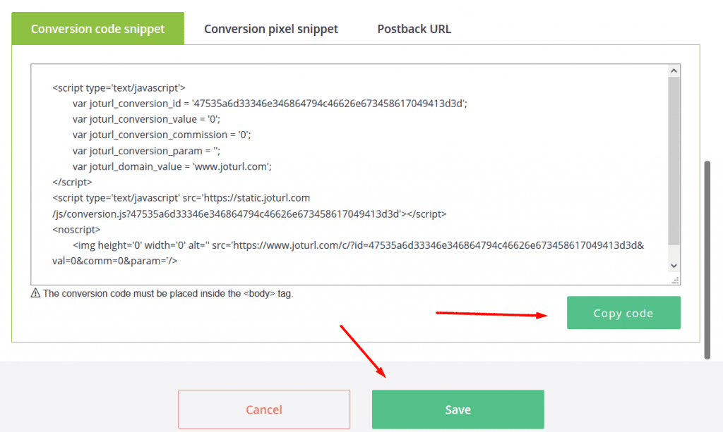The width and height of the screenshot is (723, 432).
Task: Click the page's outer vertical scrollbar
Action: 707,260
